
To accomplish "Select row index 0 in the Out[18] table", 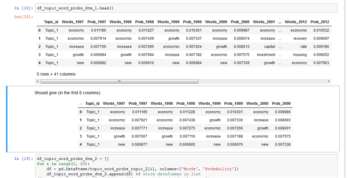I will [39, 30].
